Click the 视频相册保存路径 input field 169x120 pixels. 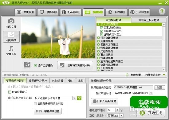[x=133, y=87]
